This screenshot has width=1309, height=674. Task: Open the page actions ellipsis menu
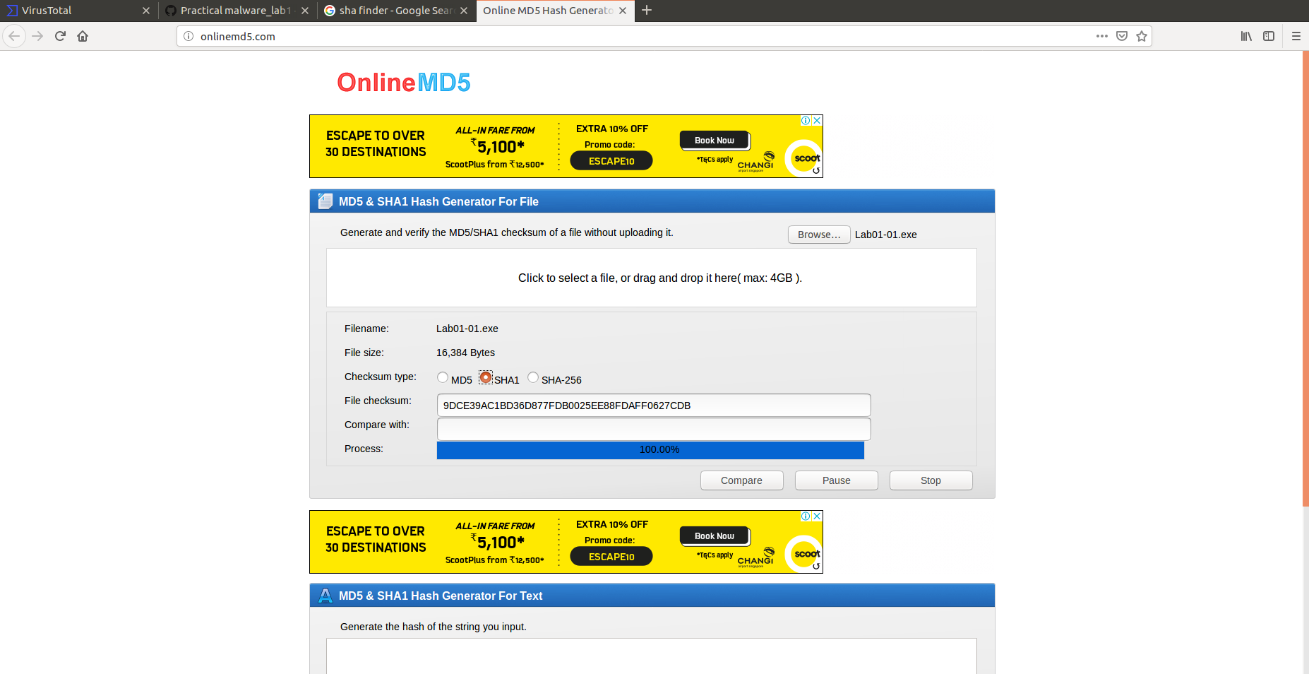point(1101,36)
